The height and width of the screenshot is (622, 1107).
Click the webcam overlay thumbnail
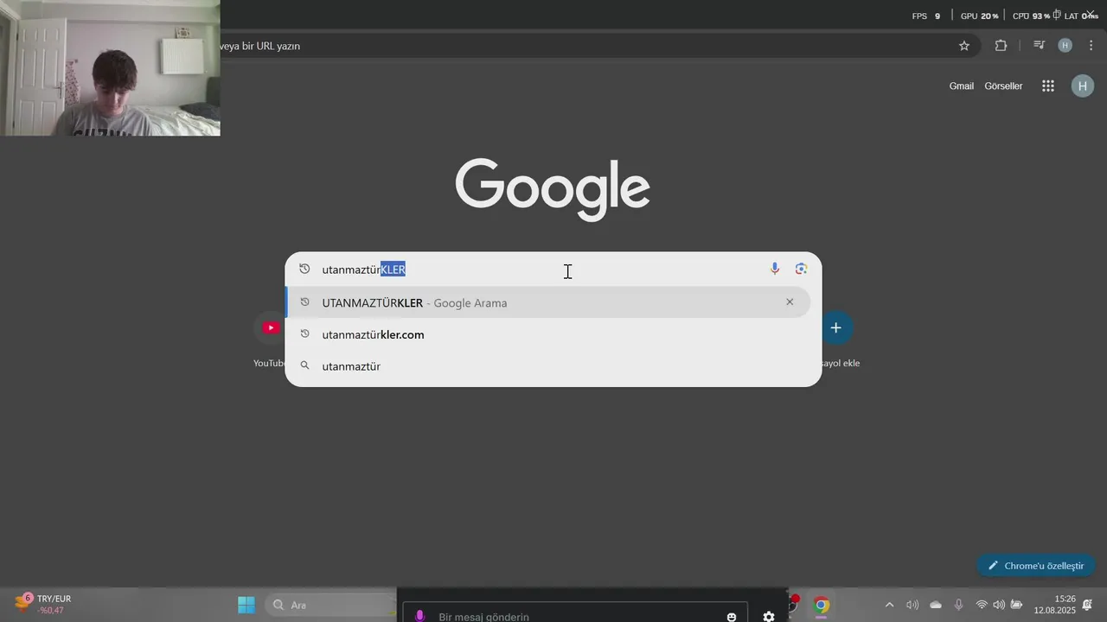110,68
